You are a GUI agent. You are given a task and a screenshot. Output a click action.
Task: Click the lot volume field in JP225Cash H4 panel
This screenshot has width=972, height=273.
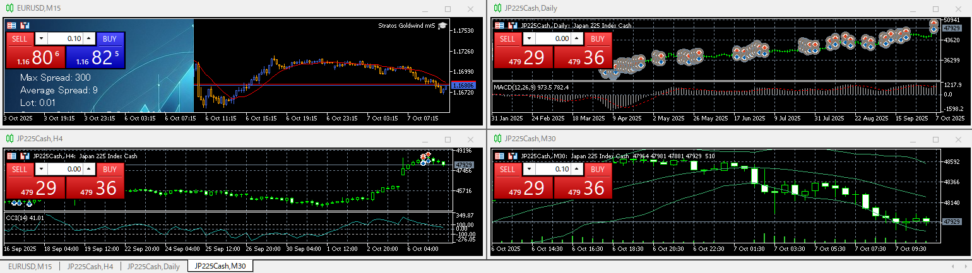pyautogui.click(x=66, y=169)
